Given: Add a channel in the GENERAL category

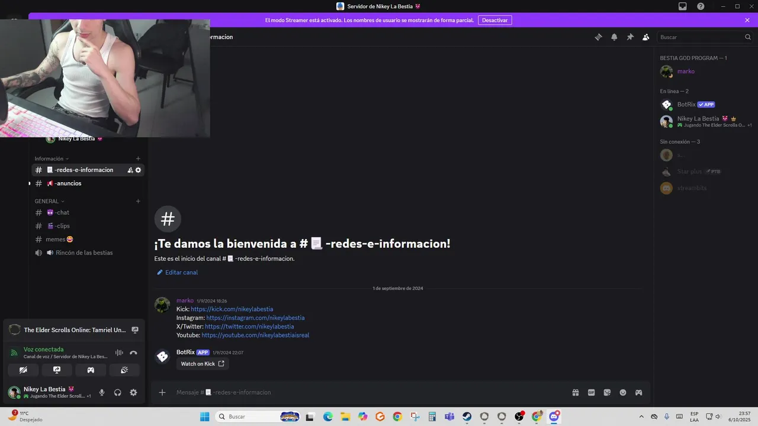Looking at the screenshot, I should pyautogui.click(x=138, y=201).
